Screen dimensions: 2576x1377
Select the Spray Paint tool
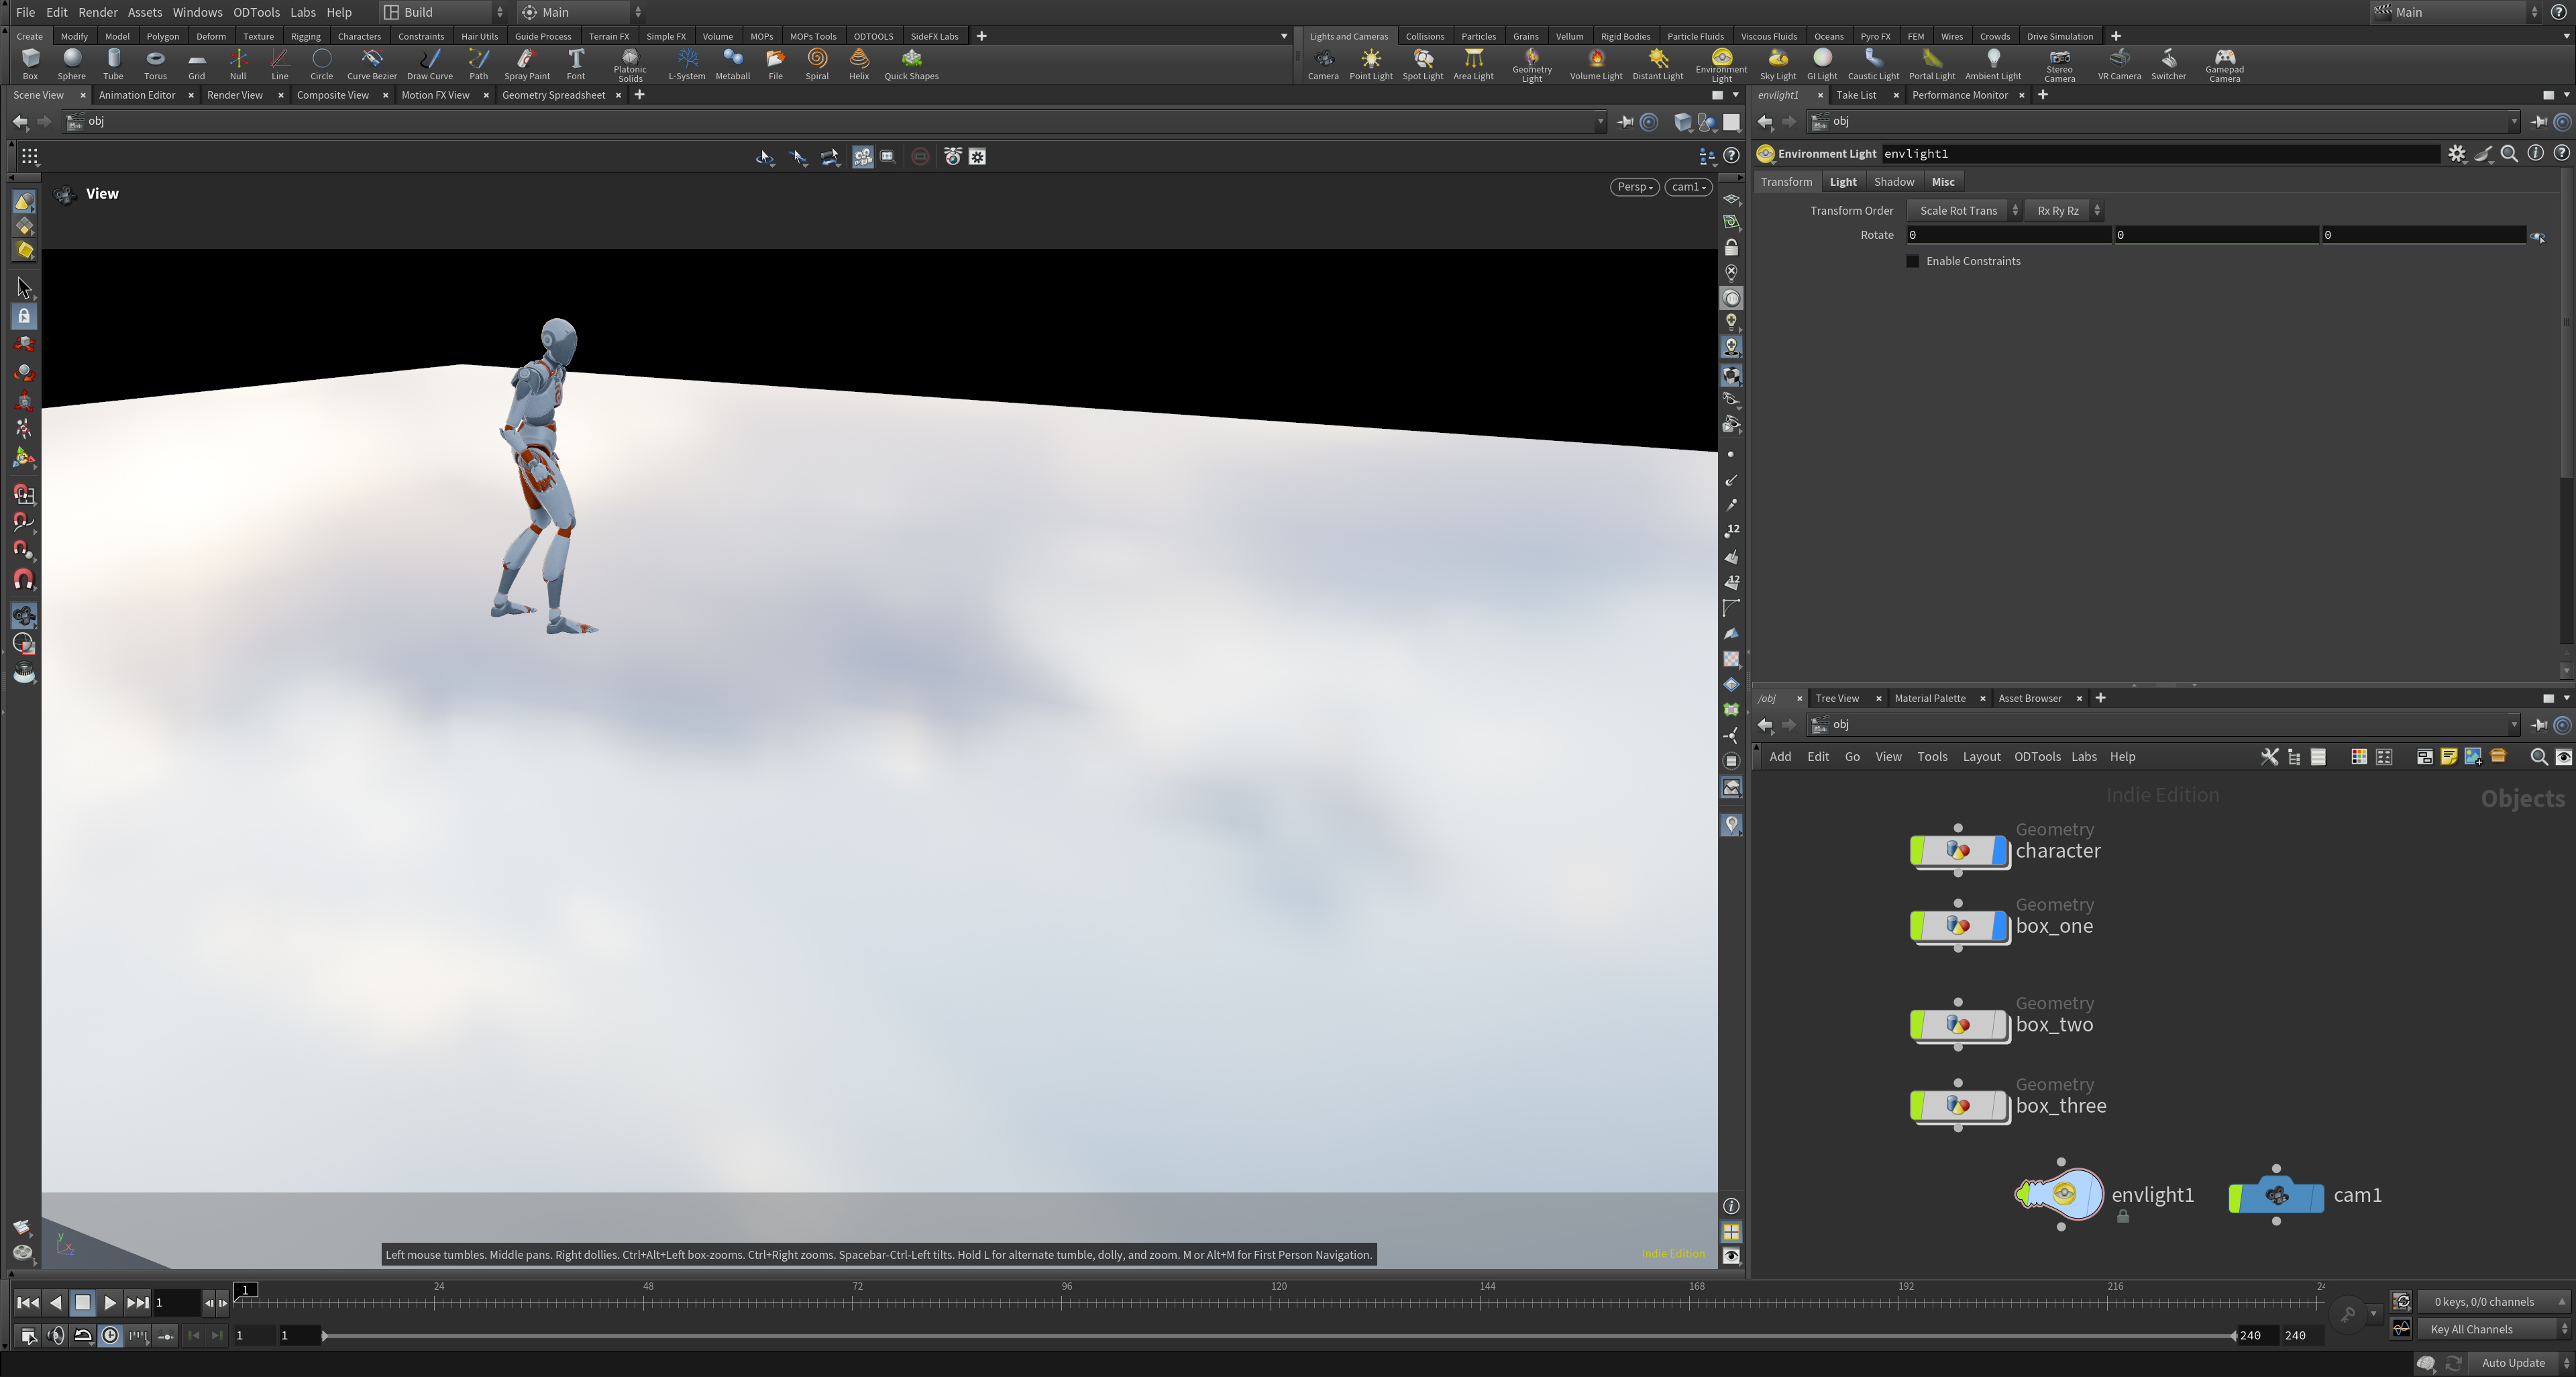527,64
